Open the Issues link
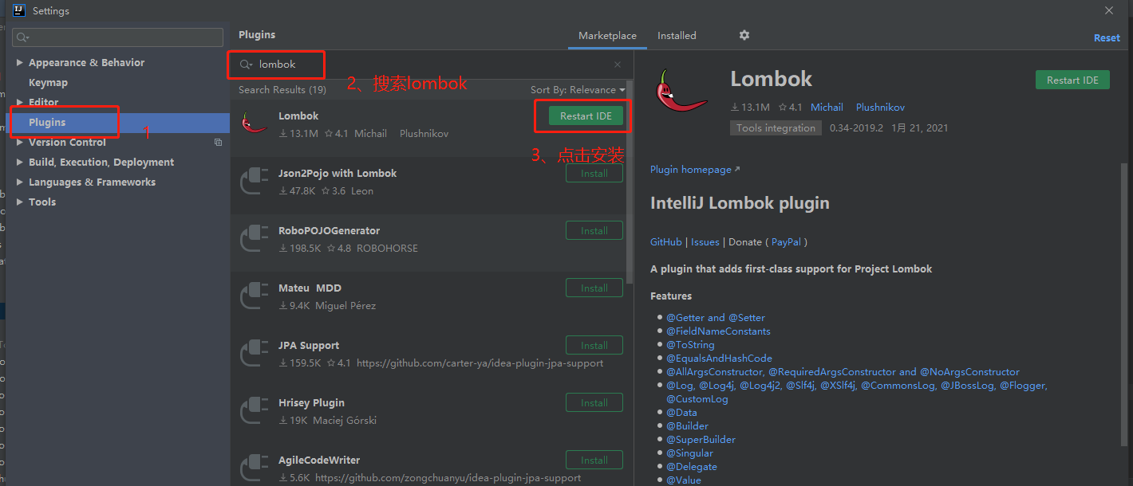The height and width of the screenshot is (486, 1133). pos(705,241)
